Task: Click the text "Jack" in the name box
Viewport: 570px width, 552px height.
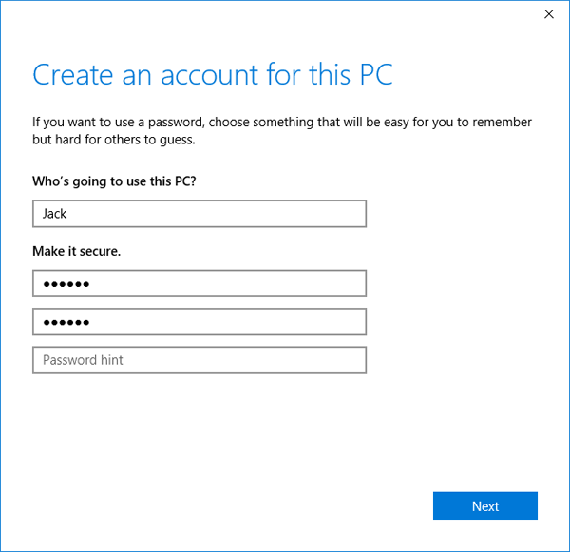Action: tap(55, 214)
